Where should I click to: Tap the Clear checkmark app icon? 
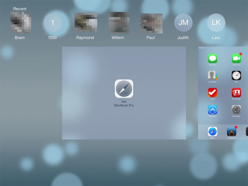pos(212,93)
